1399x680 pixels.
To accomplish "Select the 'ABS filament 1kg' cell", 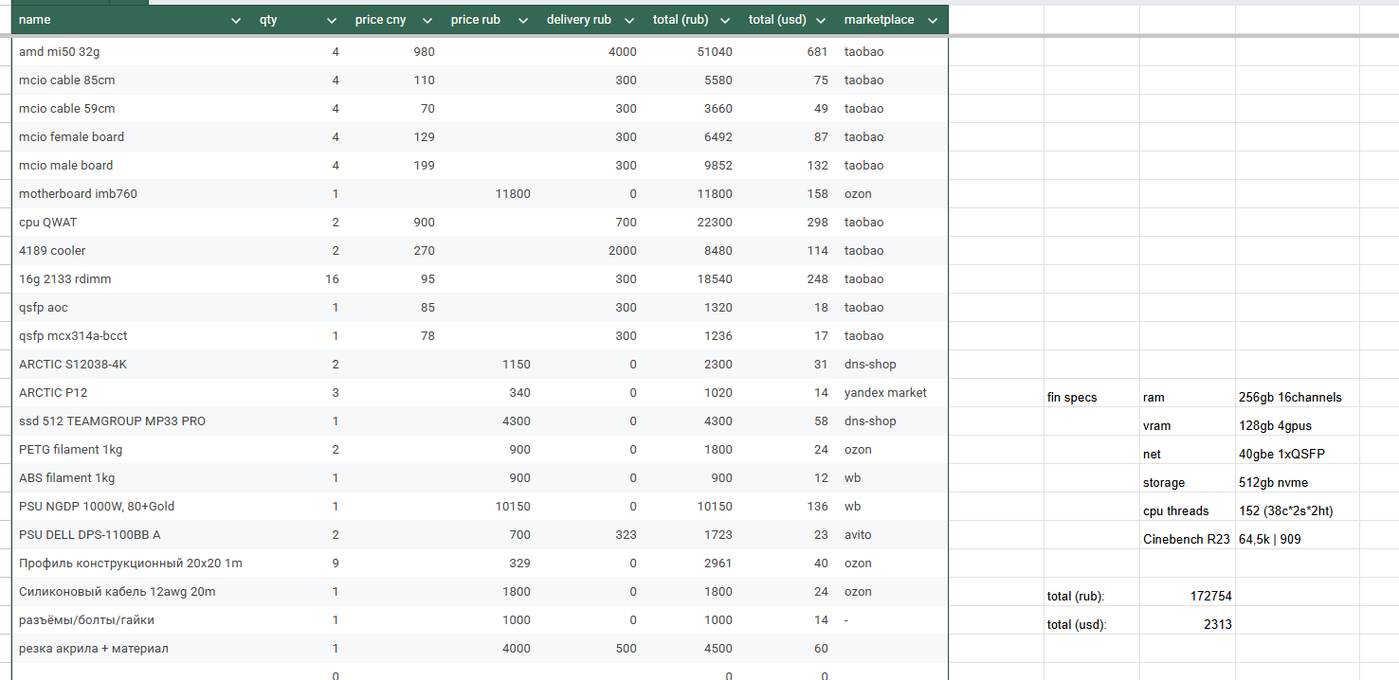I will point(131,478).
